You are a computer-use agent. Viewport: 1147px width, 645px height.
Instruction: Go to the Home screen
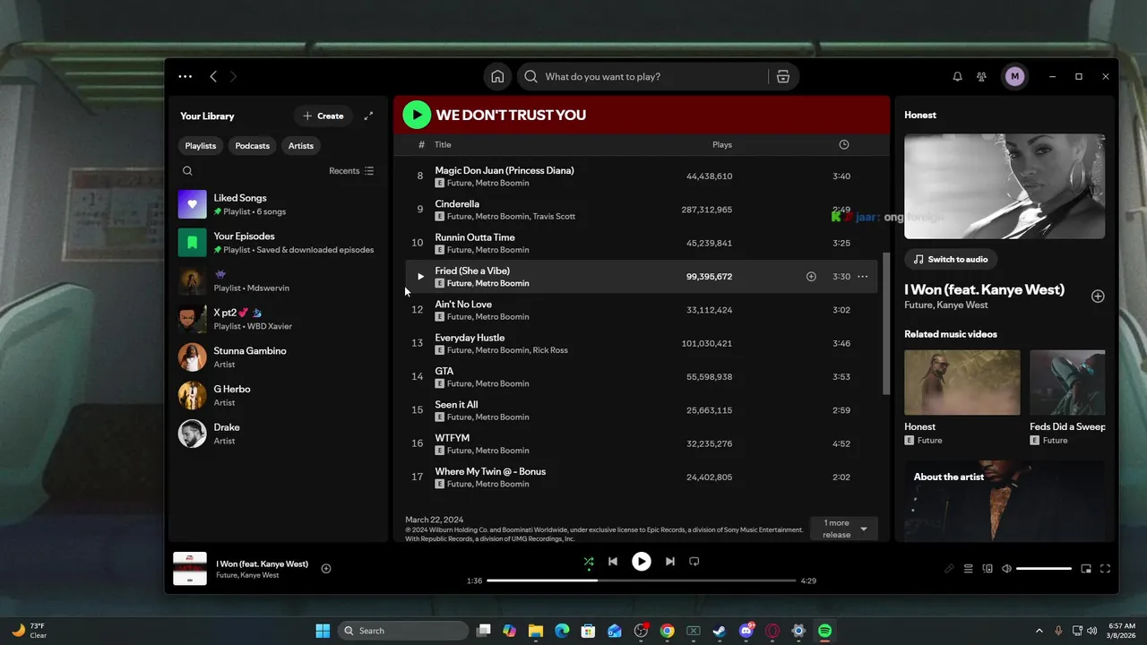click(x=497, y=77)
